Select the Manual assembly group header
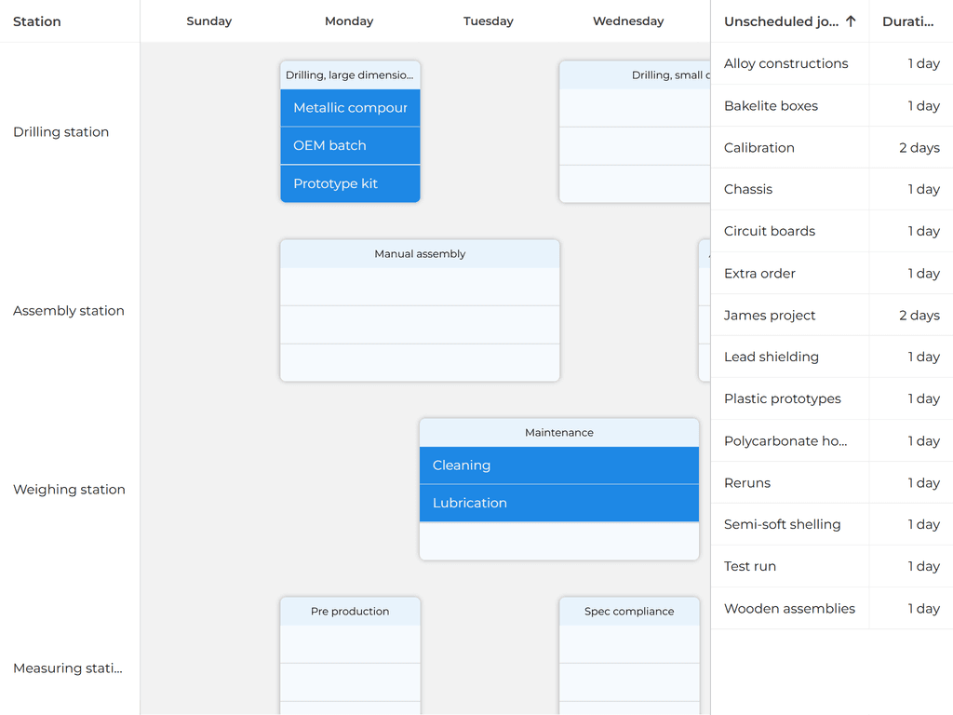 tap(419, 253)
